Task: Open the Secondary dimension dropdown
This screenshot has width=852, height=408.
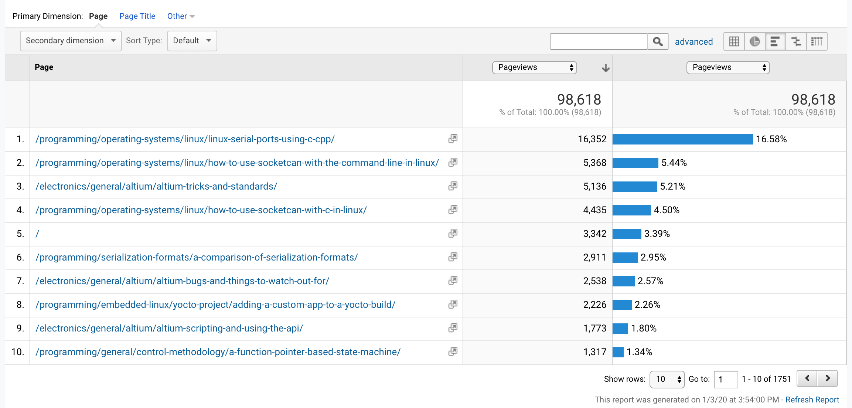Action: click(71, 41)
